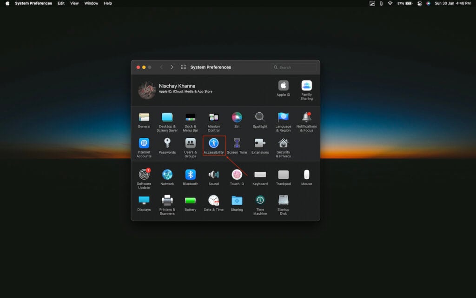This screenshot has height=298, width=476.
Task: Go back with the left chevron
Action: [161, 67]
